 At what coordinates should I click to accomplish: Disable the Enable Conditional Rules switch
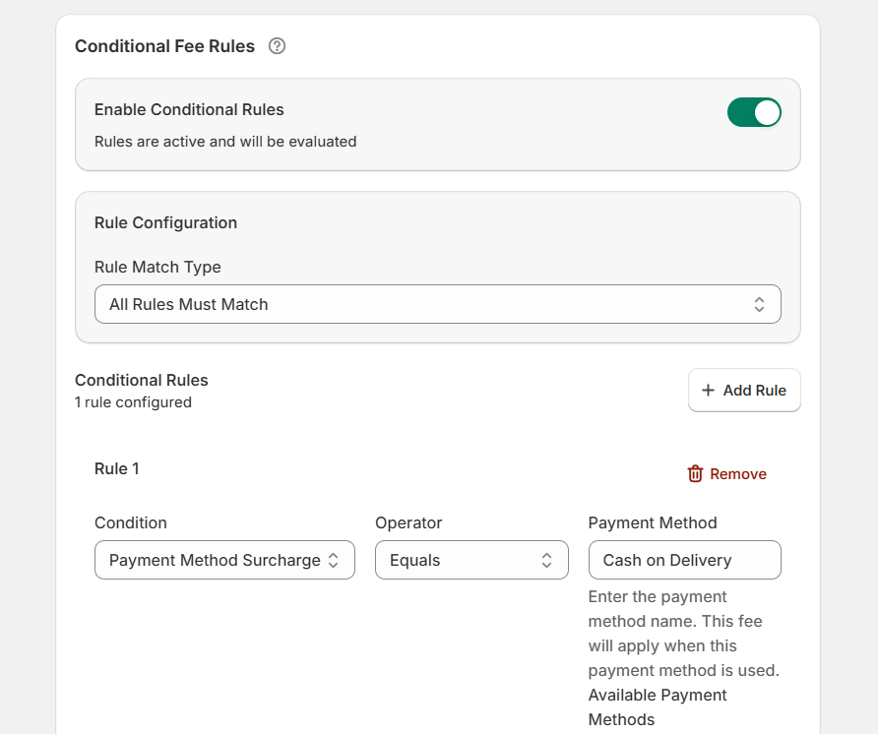point(754,112)
